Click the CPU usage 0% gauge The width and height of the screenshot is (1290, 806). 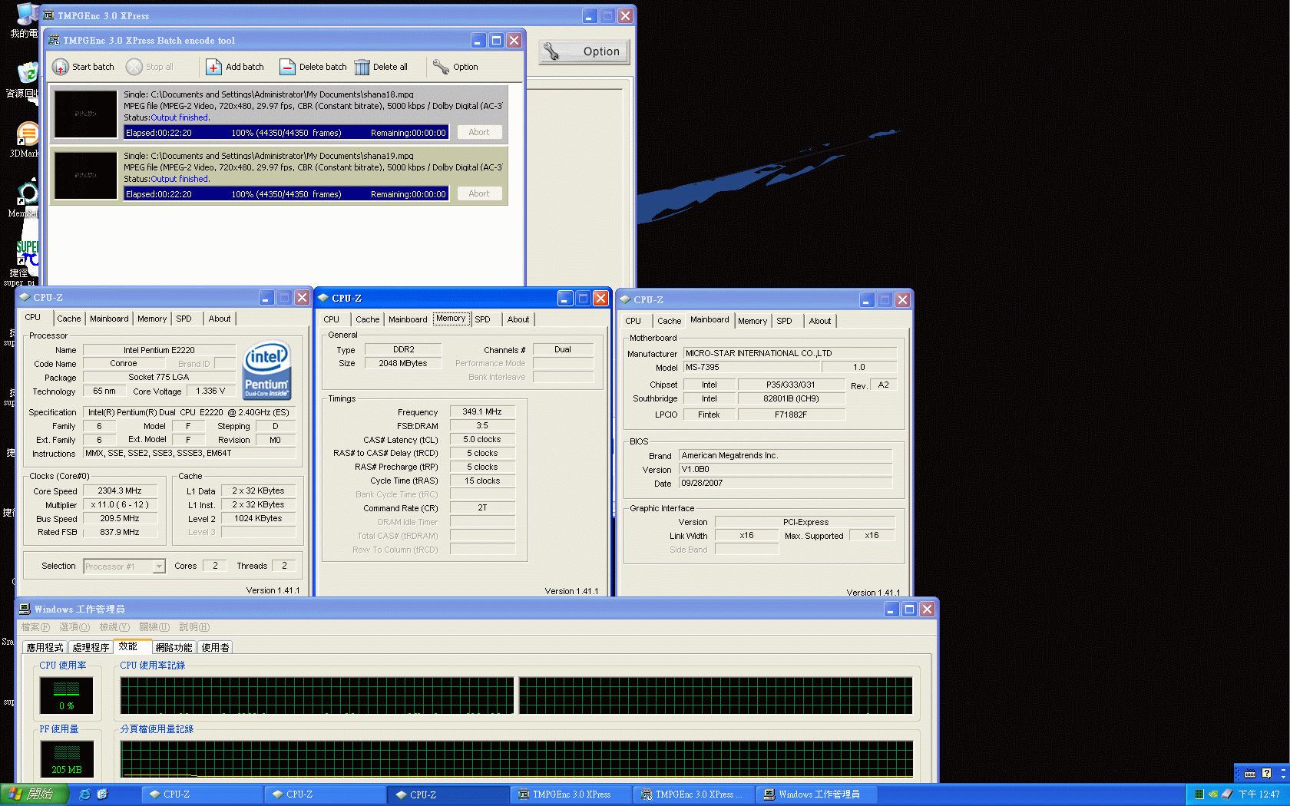point(66,695)
